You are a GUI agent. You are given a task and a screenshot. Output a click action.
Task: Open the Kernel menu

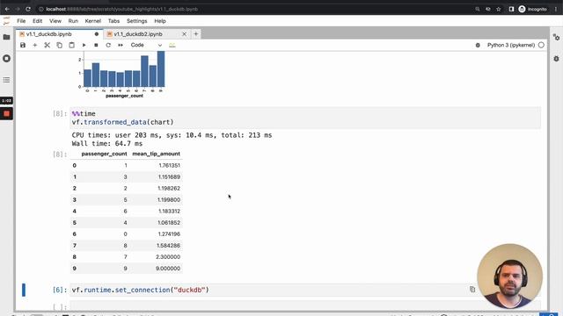click(x=93, y=21)
